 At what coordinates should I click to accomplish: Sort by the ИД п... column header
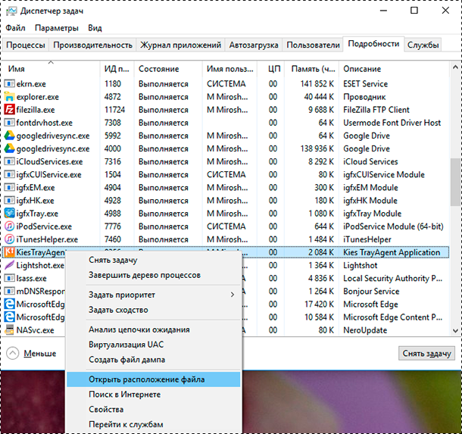tap(117, 69)
